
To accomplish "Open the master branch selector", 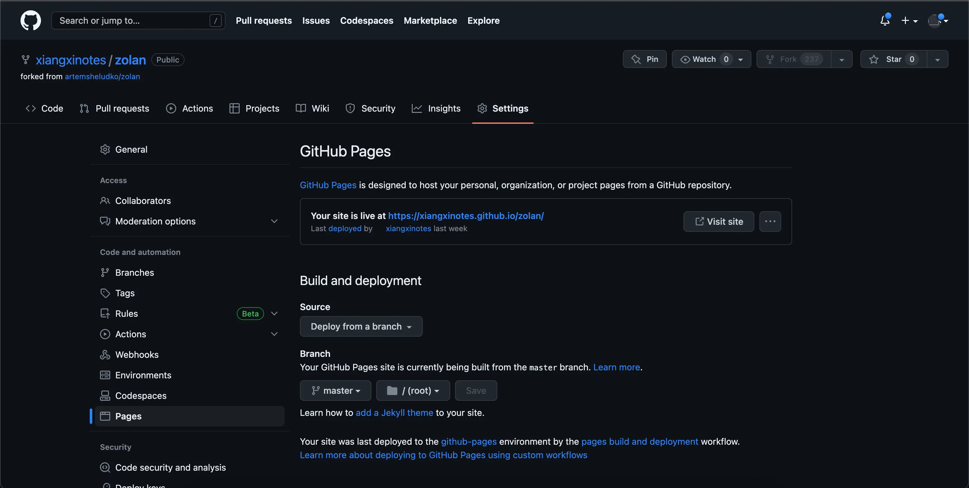I will [x=335, y=390].
